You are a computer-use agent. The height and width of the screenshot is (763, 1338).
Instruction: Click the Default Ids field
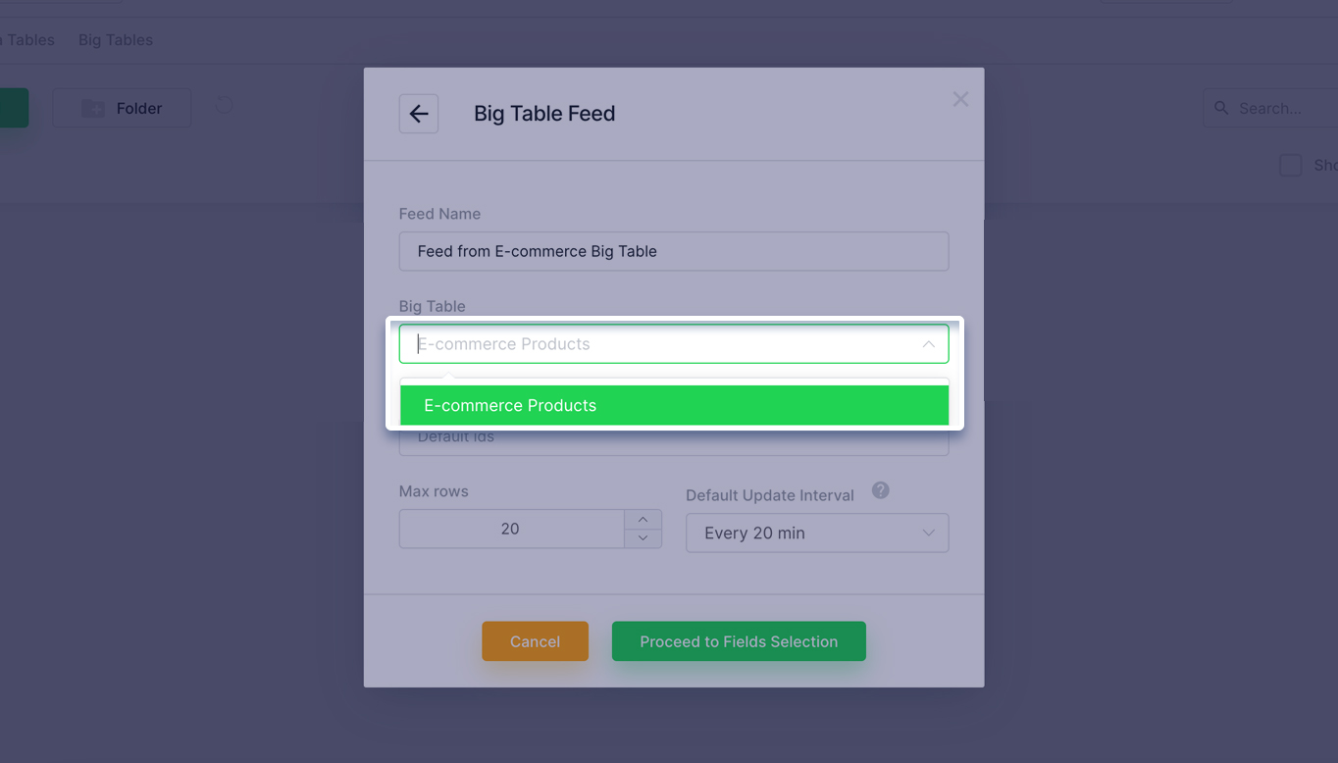(x=674, y=440)
